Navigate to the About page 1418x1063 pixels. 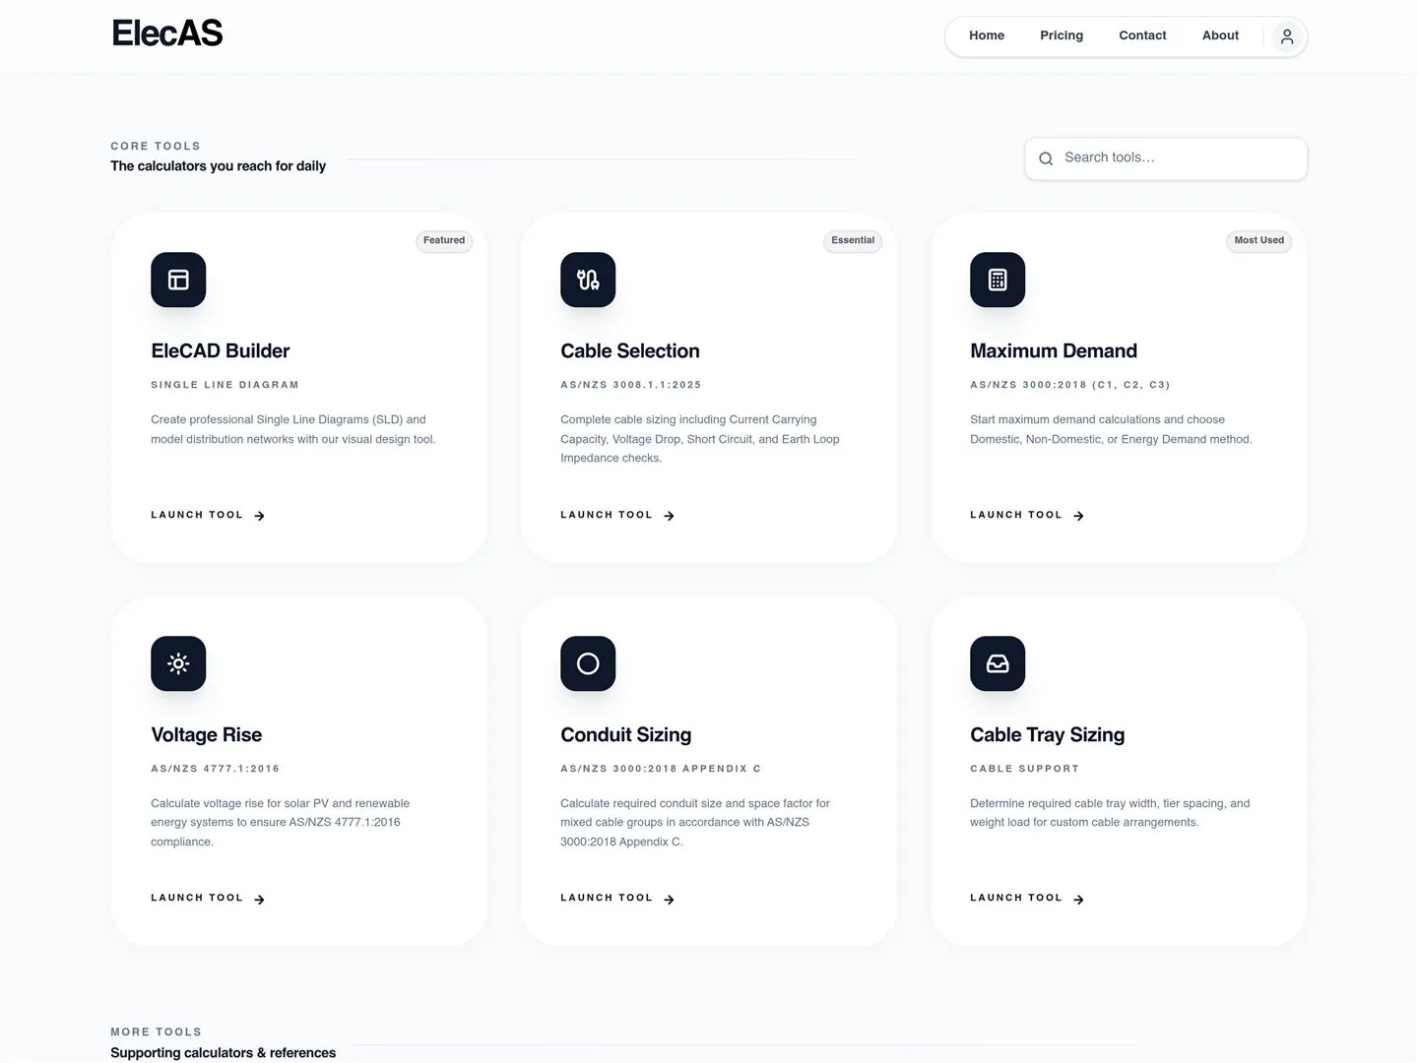coord(1220,35)
